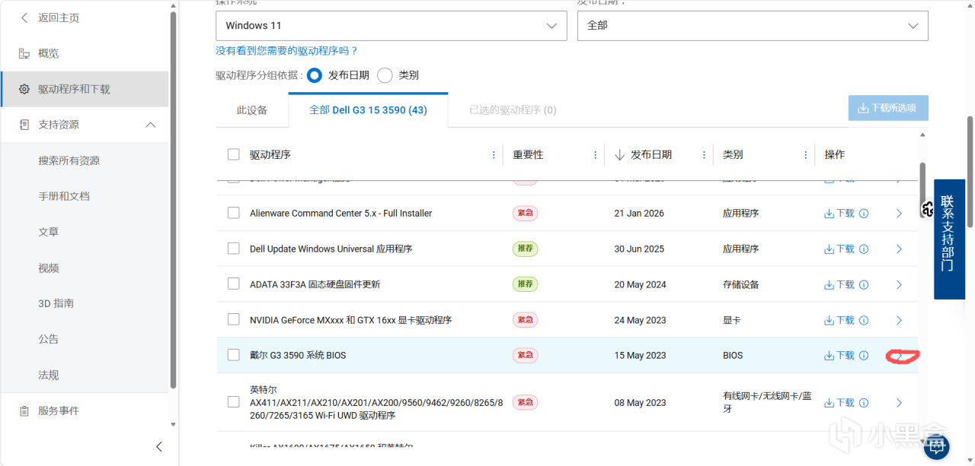The image size is (975, 466).
Task: Click the 没有看到您需要的驱动程序吗？ link
Action: pos(286,51)
